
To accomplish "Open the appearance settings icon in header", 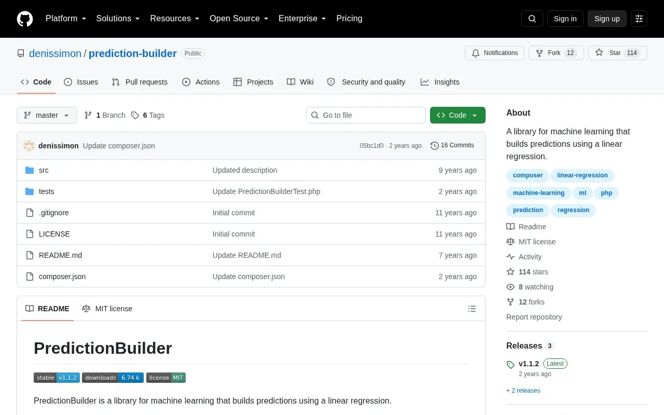I will pyautogui.click(x=639, y=19).
